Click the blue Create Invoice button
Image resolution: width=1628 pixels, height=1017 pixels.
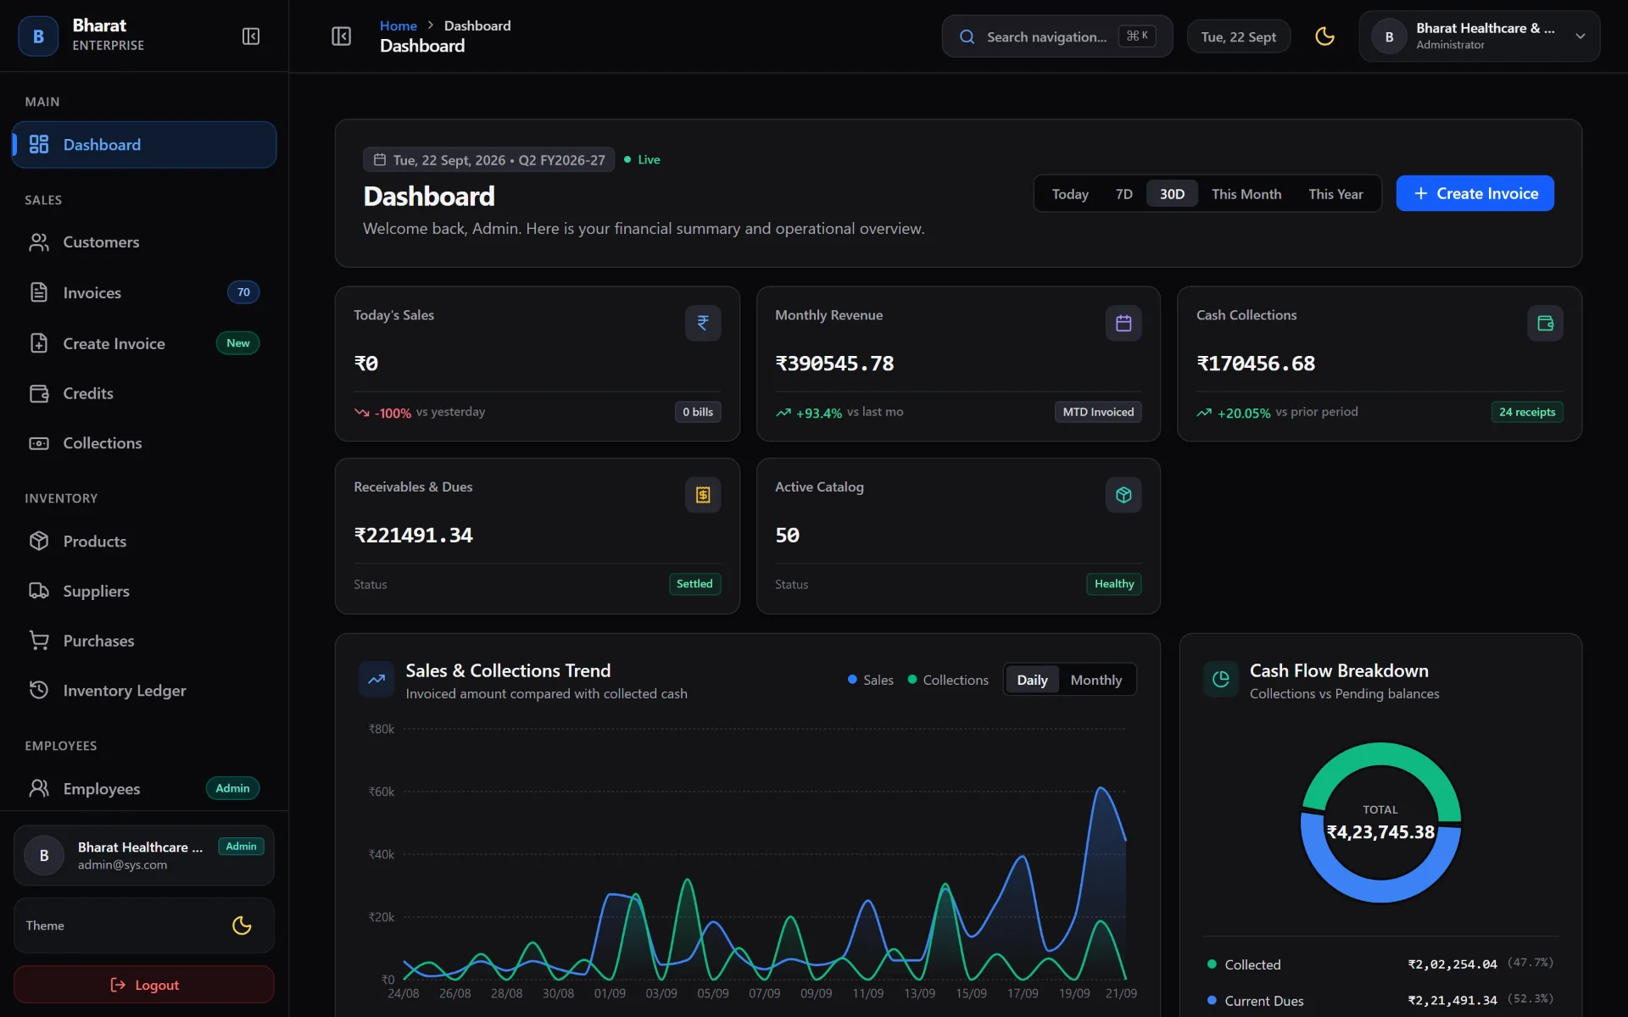tap(1475, 193)
